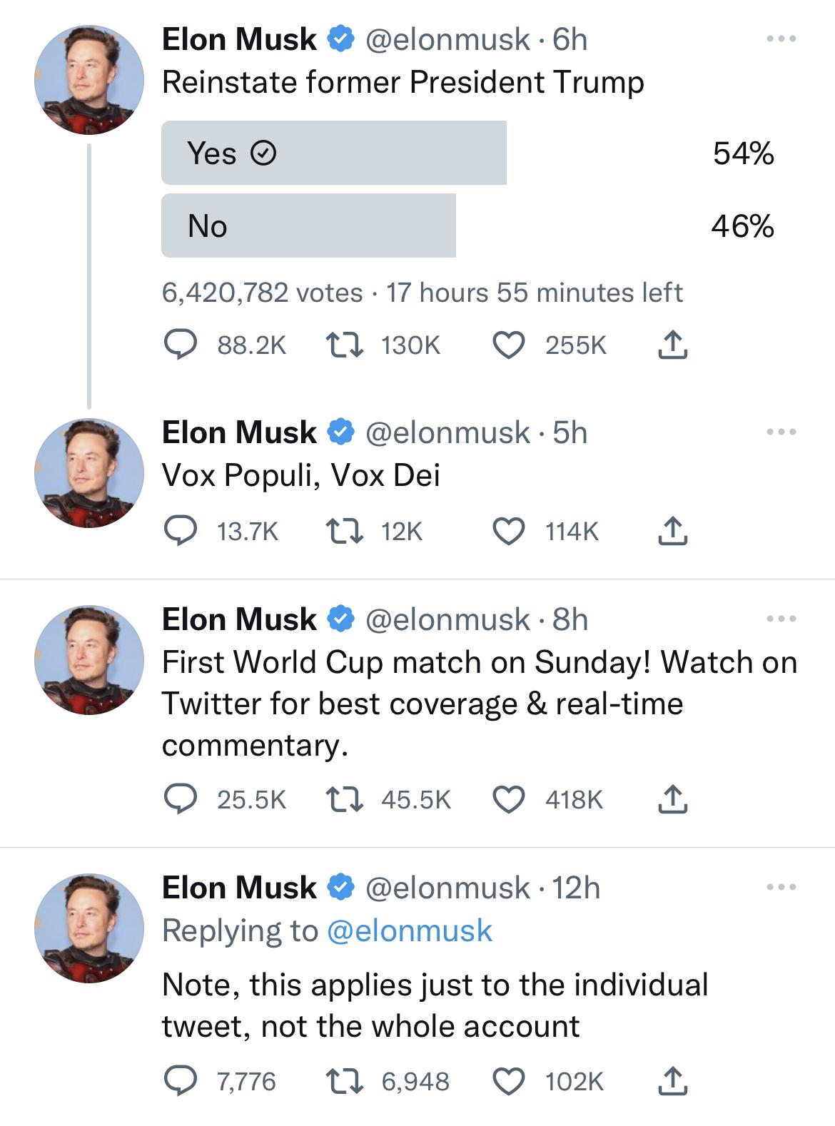Open three-dot menu on World Cup tweet
Image resolution: width=835 pixels, height=1126 pixels.
click(x=781, y=619)
